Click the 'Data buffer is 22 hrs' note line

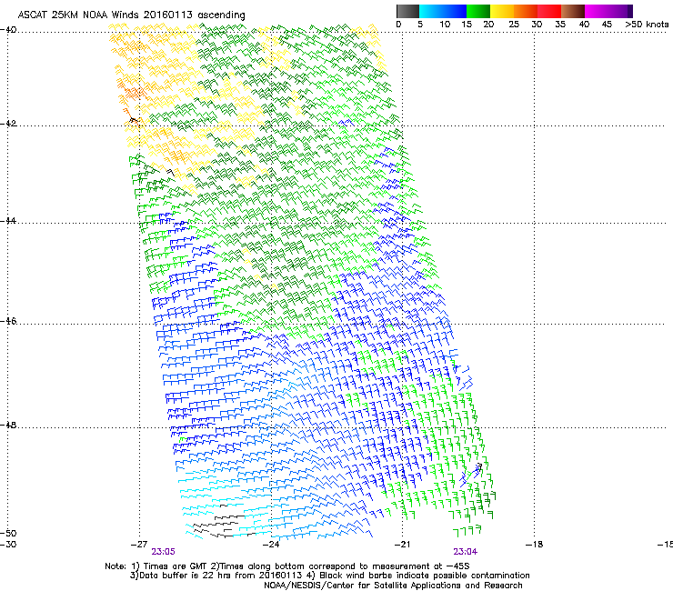coord(329,576)
